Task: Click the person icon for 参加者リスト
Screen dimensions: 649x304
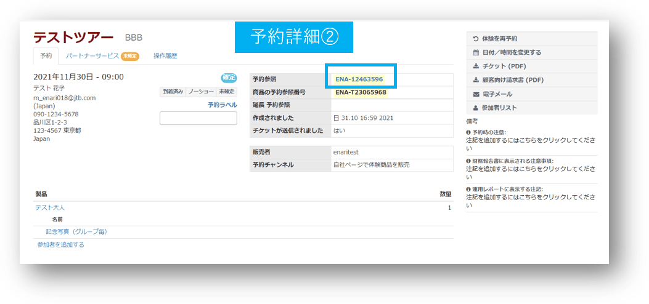Action: (x=476, y=108)
